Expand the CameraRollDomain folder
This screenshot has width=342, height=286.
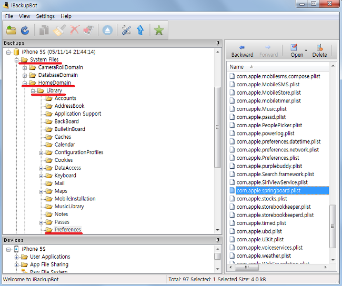click(25, 68)
